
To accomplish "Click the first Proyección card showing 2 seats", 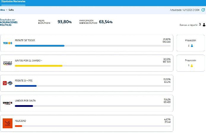I will (x=190, y=43).
